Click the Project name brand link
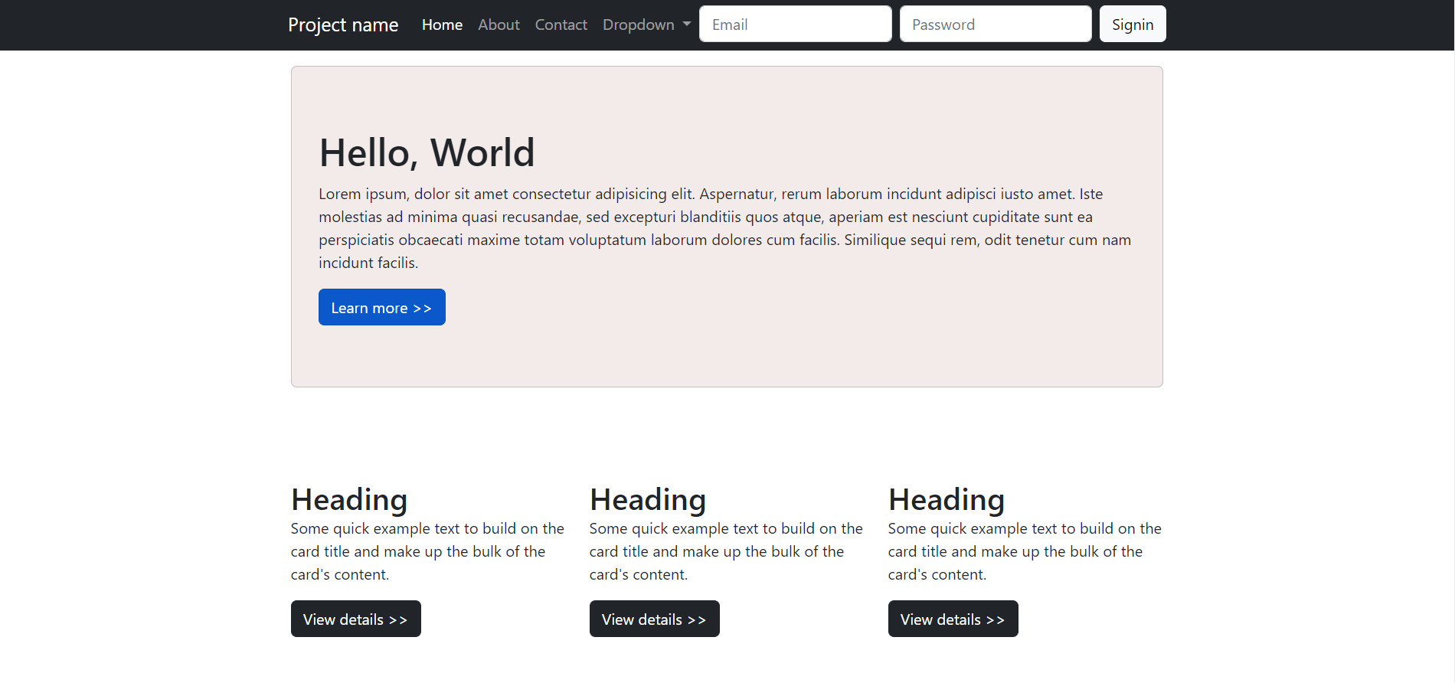Image resolution: width=1455 pixels, height=683 pixels. (x=343, y=25)
